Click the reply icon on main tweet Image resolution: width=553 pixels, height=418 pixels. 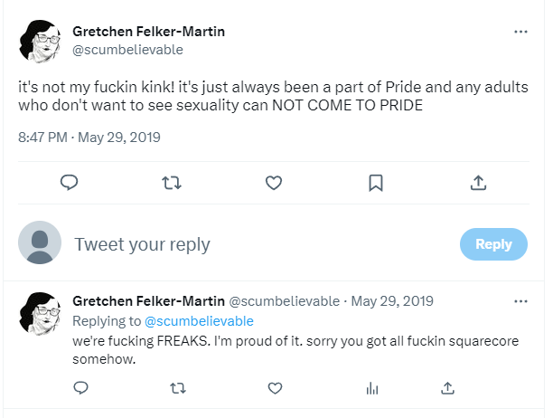[69, 183]
